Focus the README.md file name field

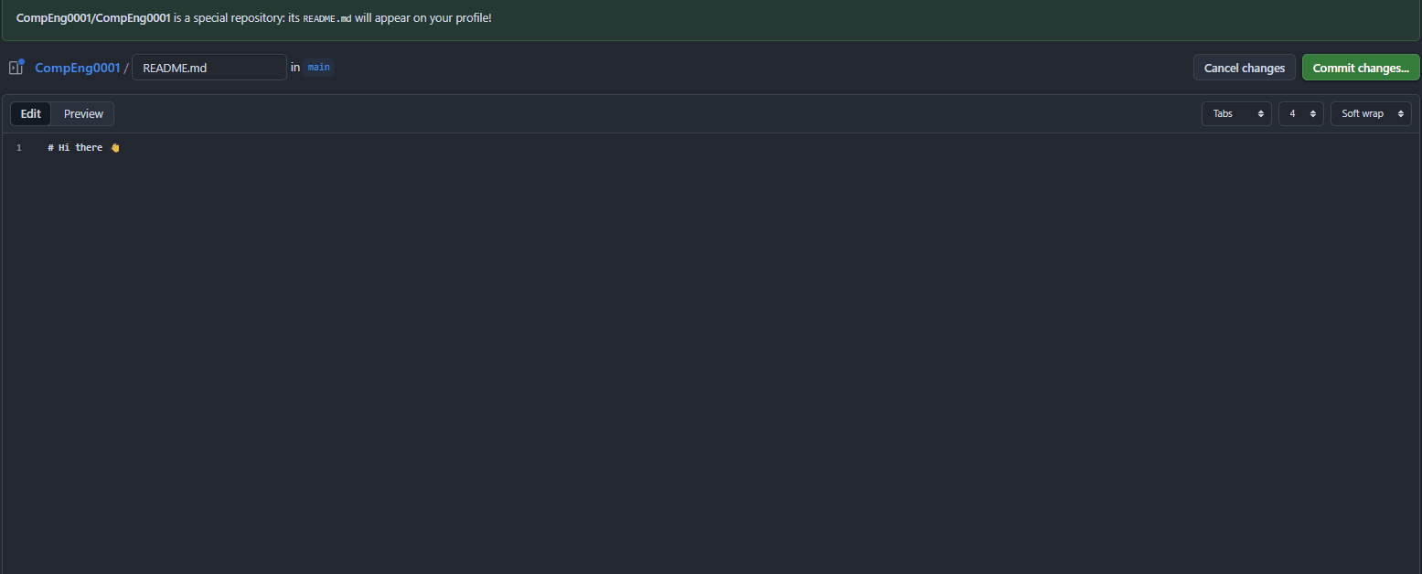point(209,68)
